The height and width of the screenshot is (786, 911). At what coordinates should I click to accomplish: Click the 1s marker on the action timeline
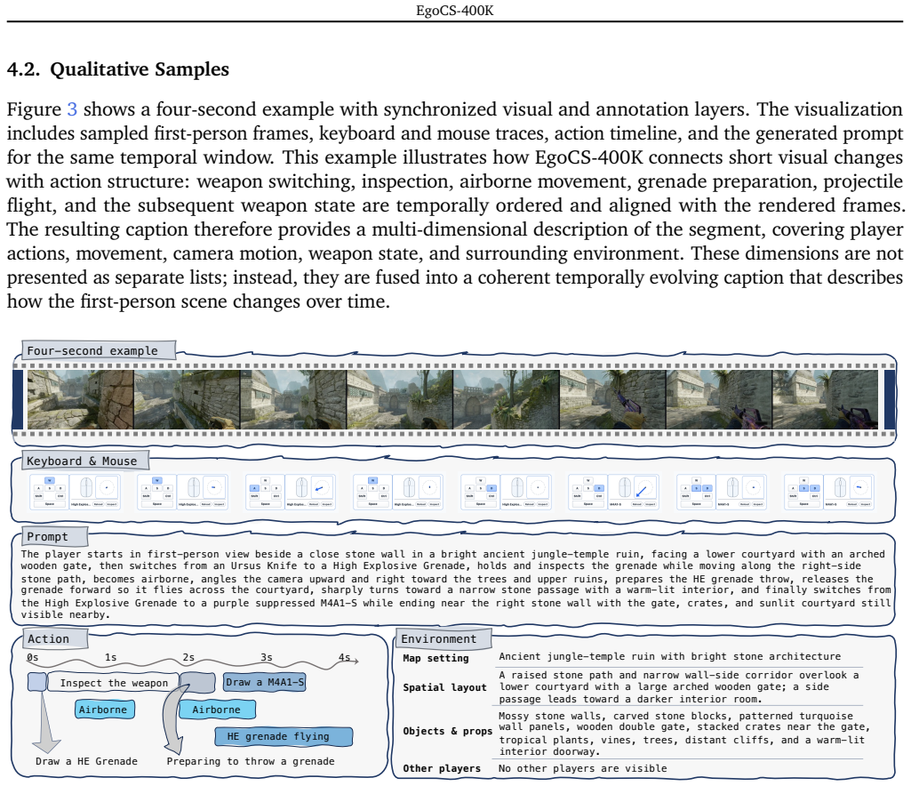110,657
